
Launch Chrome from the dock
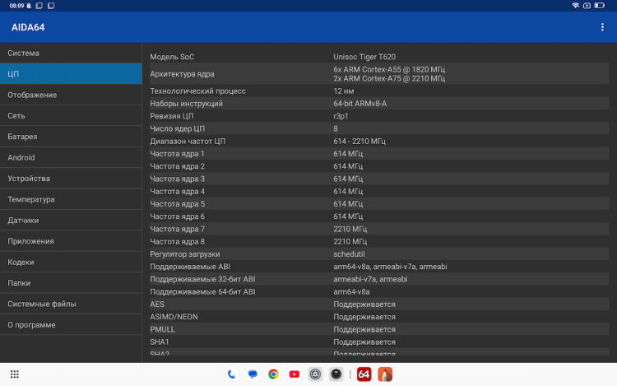coord(273,374)
